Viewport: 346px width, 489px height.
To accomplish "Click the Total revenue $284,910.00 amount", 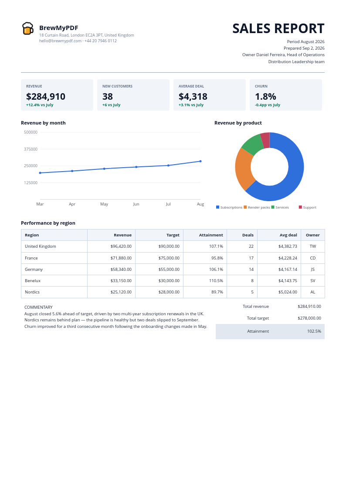I will 309,307.
